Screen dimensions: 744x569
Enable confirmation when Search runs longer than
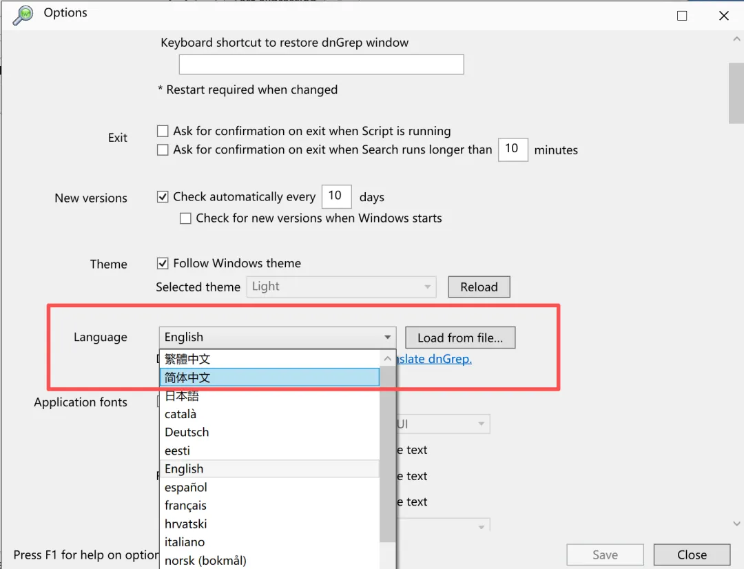click(x=163, y=150)
